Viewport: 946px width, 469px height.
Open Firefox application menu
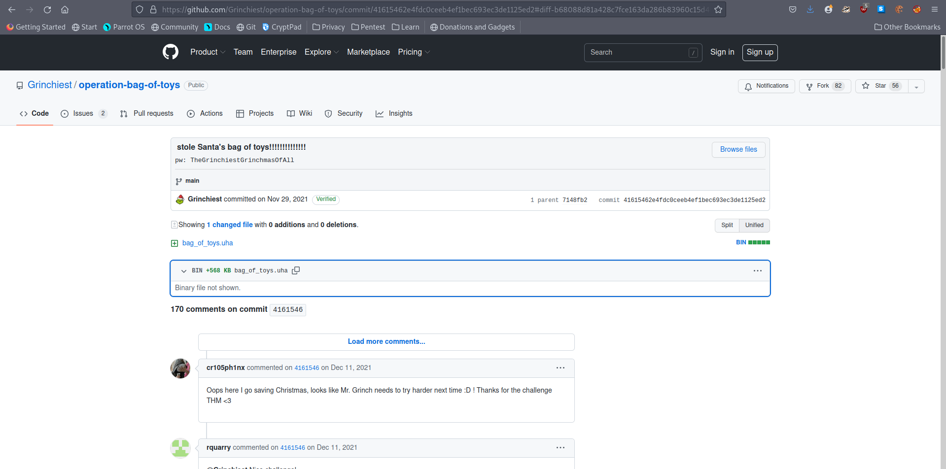(x=934, y=9)
